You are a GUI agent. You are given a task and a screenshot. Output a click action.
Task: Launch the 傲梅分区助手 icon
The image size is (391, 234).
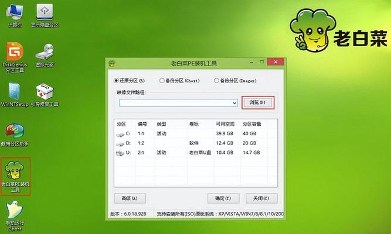(15, 135)
